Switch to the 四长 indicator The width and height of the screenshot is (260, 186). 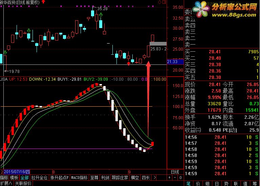(x=146, y=178)
